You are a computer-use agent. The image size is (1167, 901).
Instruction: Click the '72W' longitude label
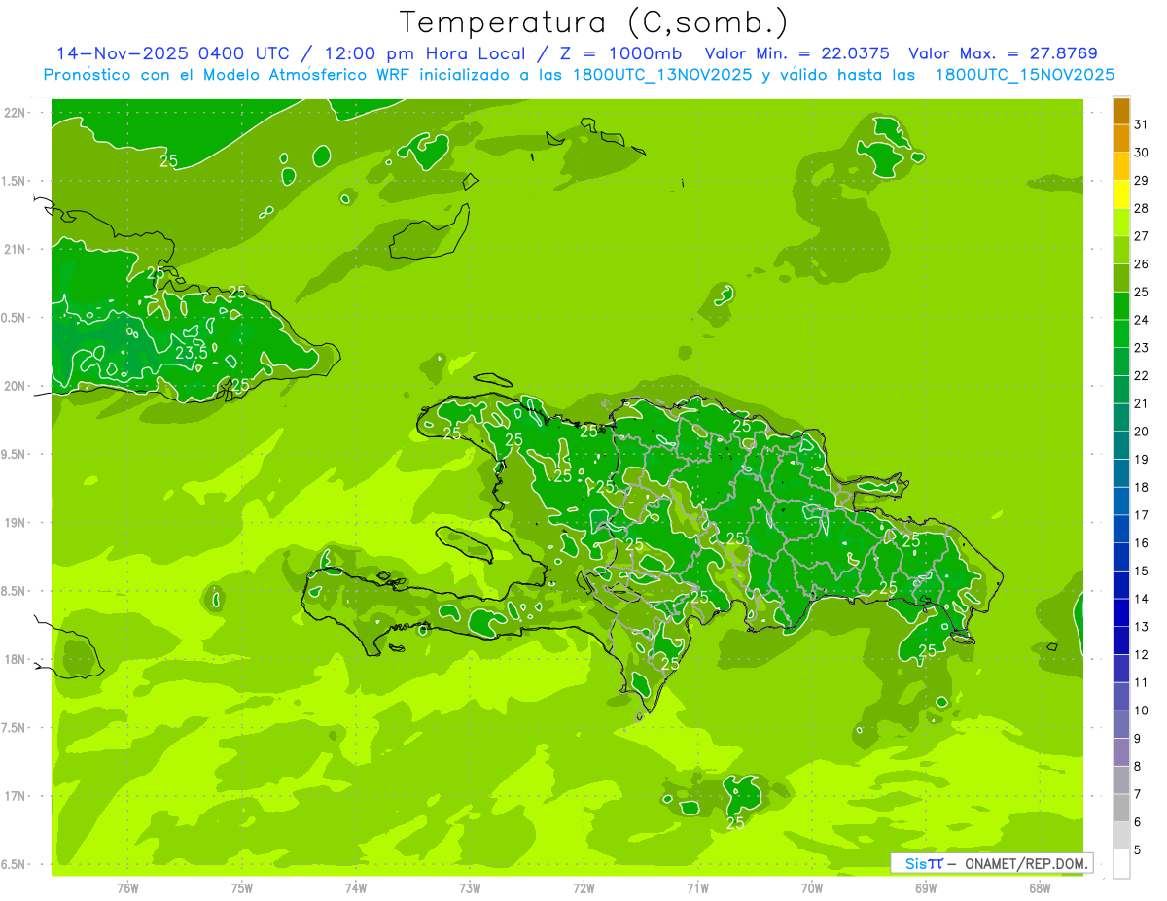pos(583,888)
